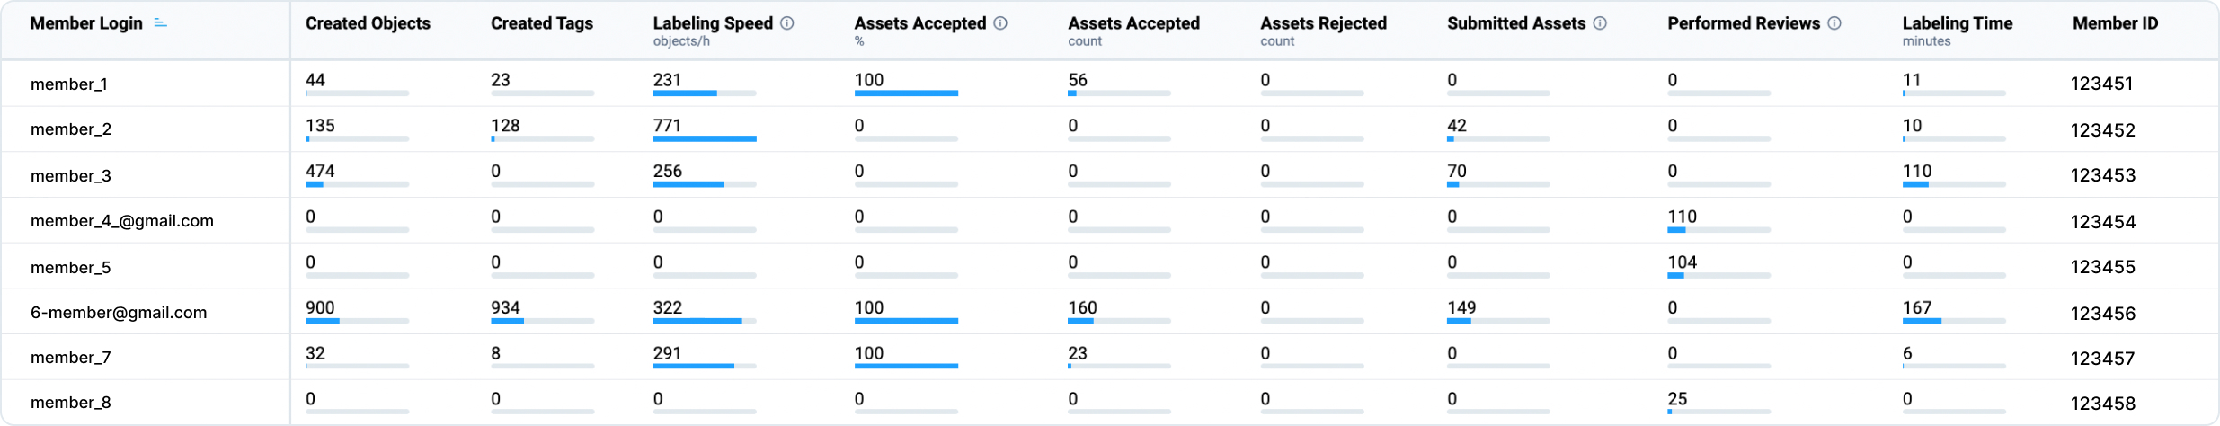
Task: Click the Assets Accepted percent info icon
Action: pos(1000,23)
